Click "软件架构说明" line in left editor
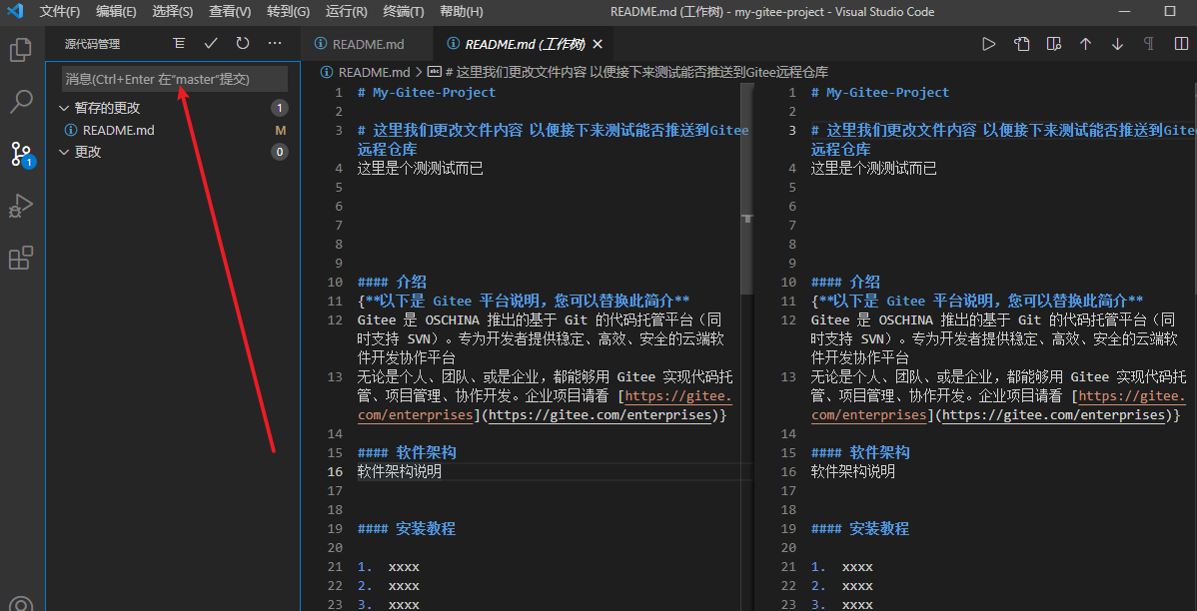 [400, 472]
